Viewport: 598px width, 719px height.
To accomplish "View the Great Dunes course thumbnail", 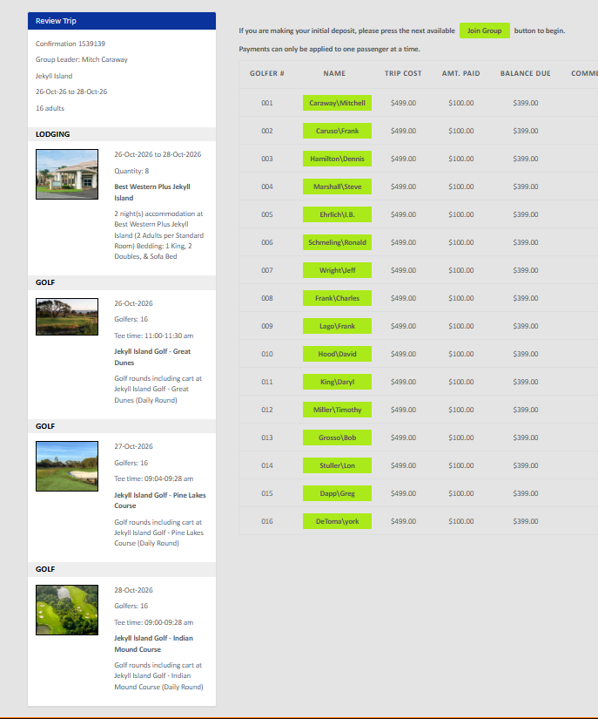I will point(67,317).
